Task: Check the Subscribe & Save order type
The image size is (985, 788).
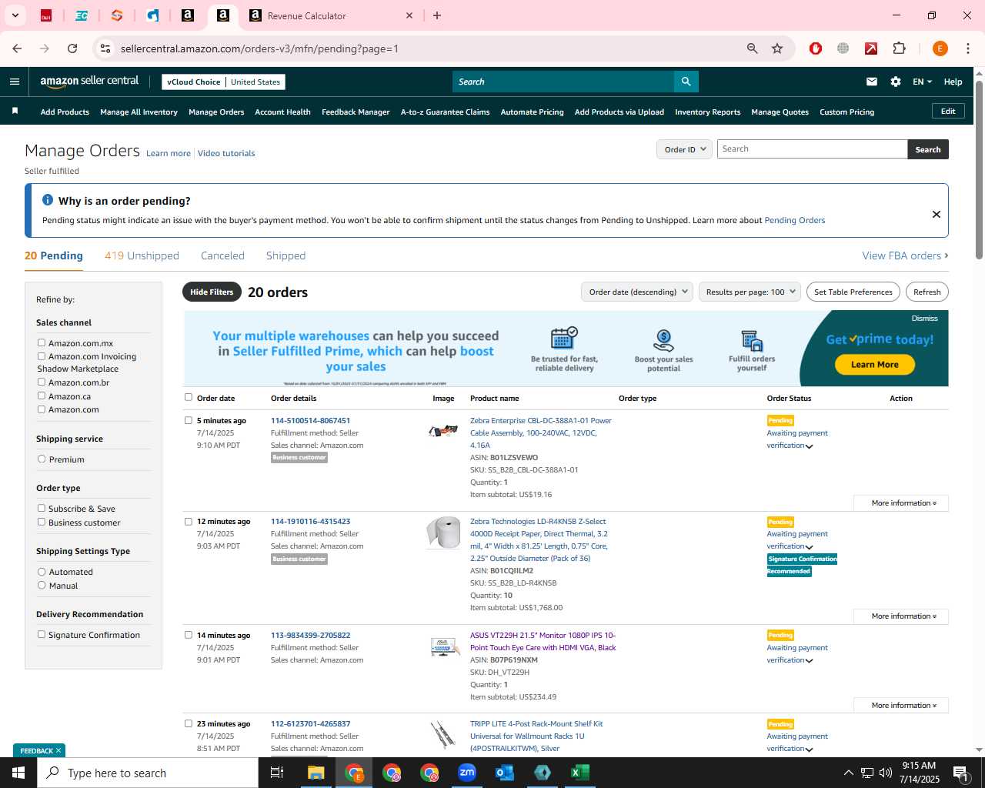Action: click(x=42, y=509)
